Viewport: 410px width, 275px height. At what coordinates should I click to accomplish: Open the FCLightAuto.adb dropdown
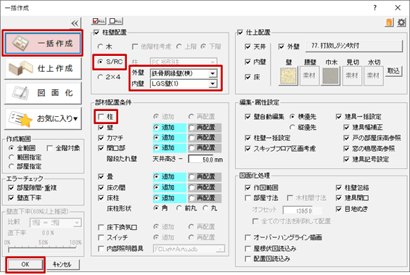tap(220, 249)
